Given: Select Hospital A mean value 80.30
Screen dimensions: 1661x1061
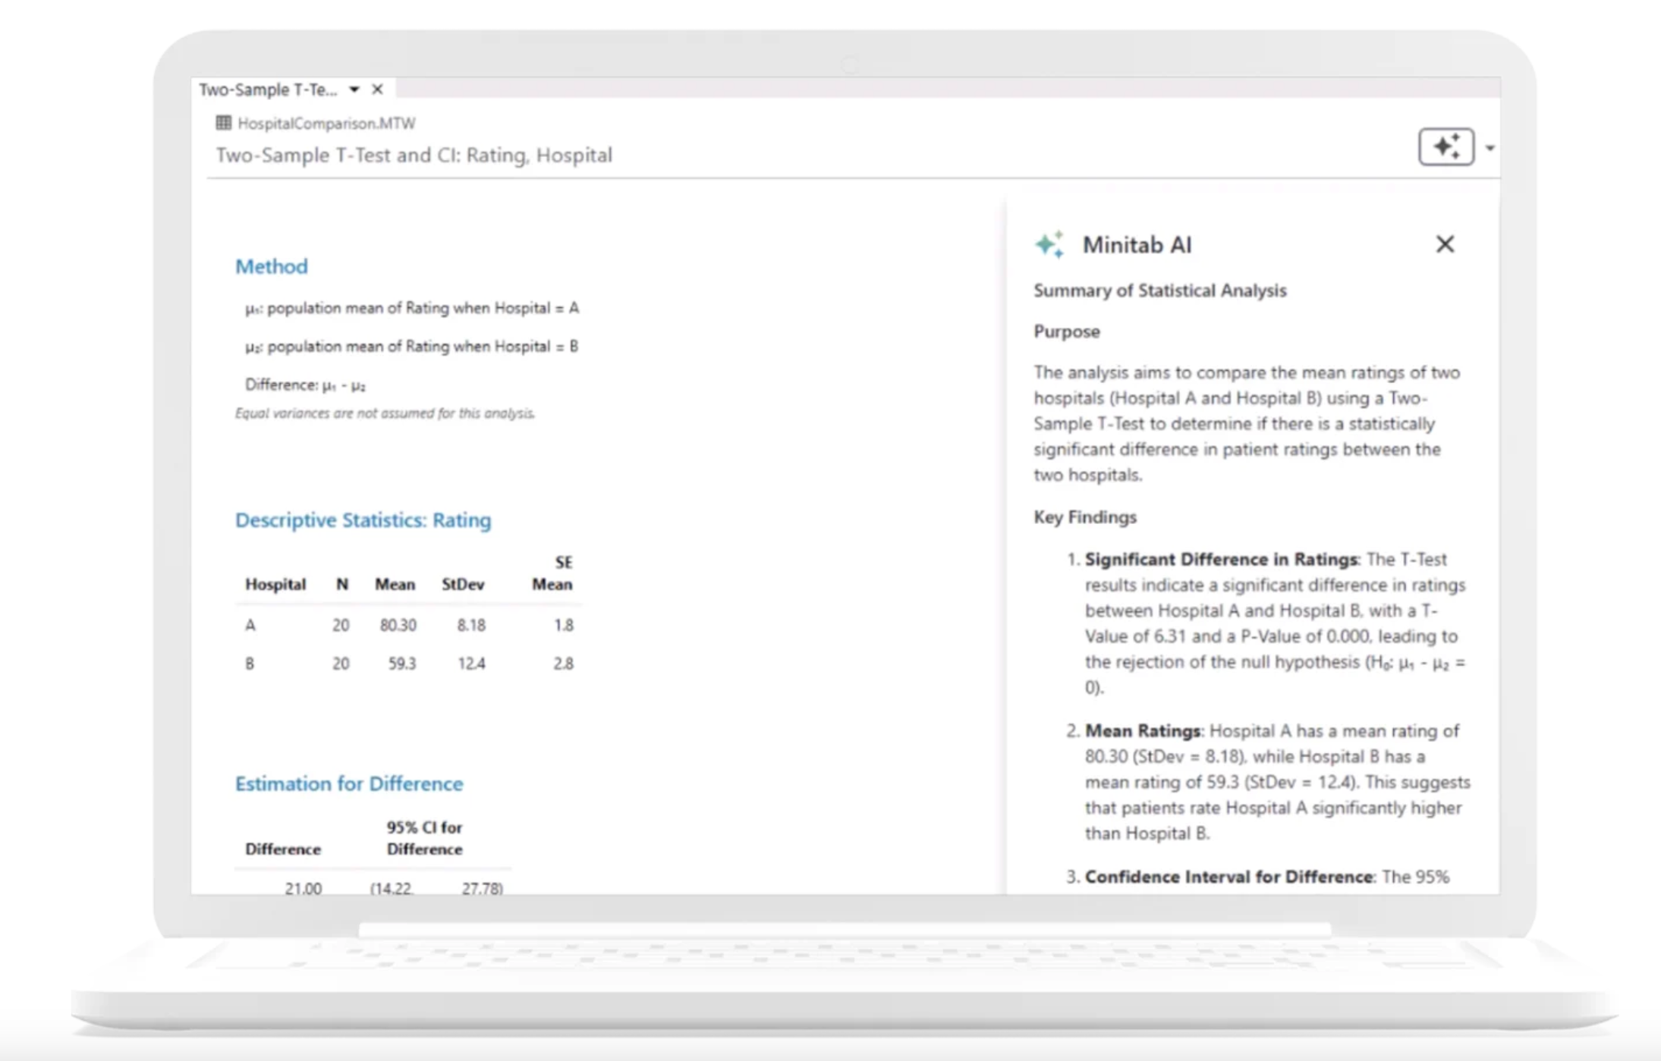Looking at the screenshot, I should pos(398,625).
